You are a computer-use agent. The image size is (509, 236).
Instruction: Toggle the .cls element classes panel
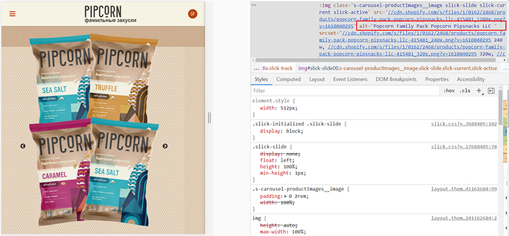465,91
